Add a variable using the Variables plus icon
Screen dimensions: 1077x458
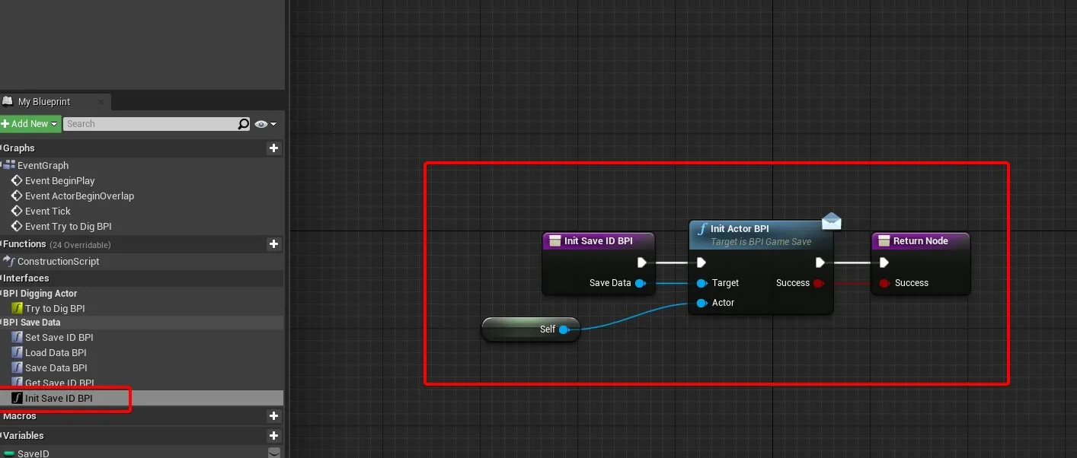[274, 436]
